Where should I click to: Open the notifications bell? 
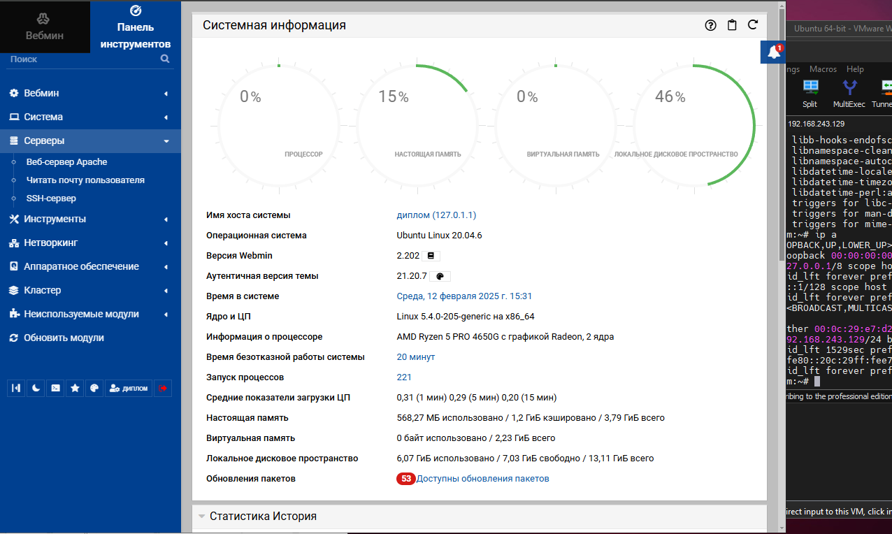tap(773, 52)
